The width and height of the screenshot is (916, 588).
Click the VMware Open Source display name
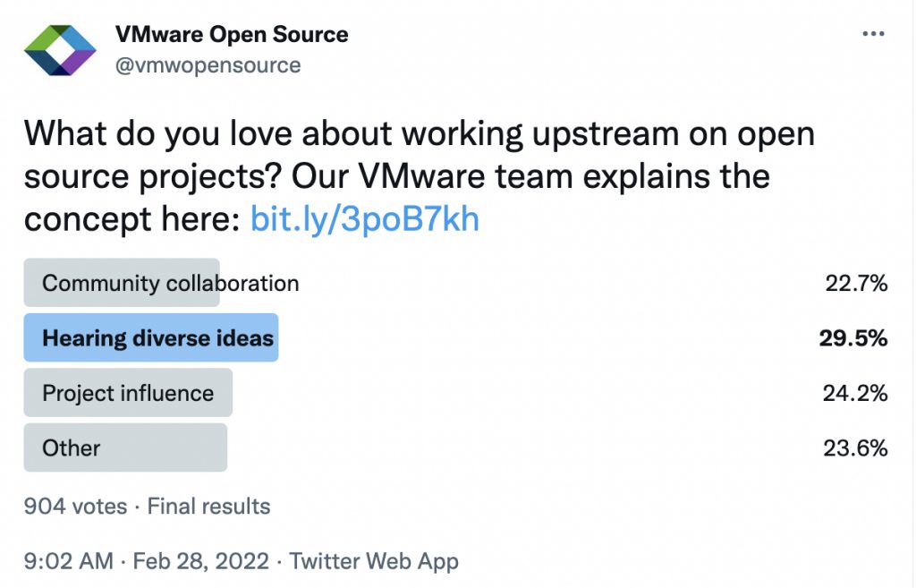(232, 35)
